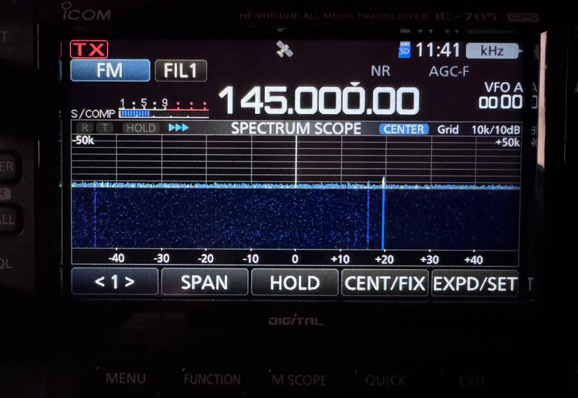578x398 pixels.
Task: Toggle CENT/FIX scope mode
Action: click(x=385, y=283)
